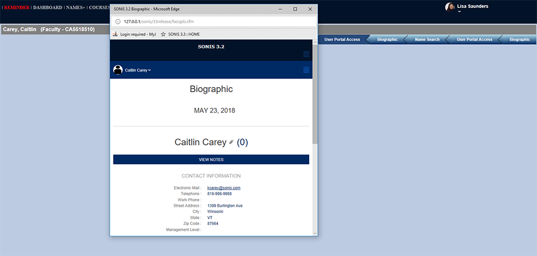
Task: View site information icon in address bar
Action: (x=118, y=21)
